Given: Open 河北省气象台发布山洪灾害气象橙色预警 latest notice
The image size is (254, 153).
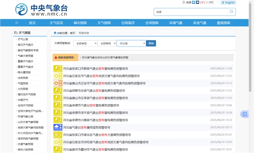Looking at the screenshot, I should [105, 58].
